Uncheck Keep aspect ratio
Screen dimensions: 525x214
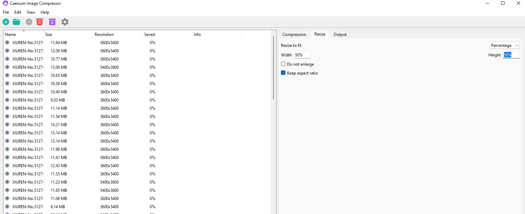point(283,73)
